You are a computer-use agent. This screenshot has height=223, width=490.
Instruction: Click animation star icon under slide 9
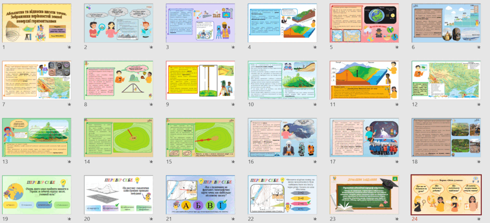pyautogui.click(x=233, y=105)
